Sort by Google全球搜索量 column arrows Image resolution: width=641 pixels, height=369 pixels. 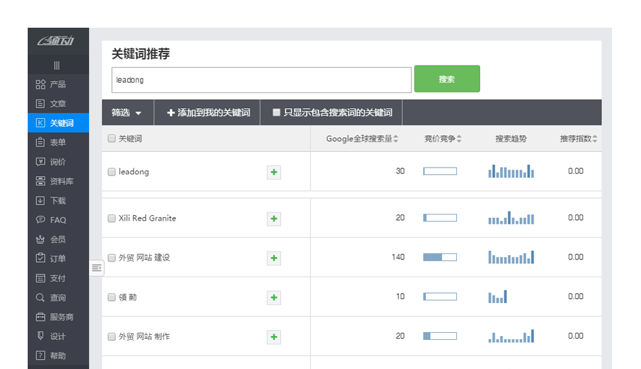(x=396, y=139)
